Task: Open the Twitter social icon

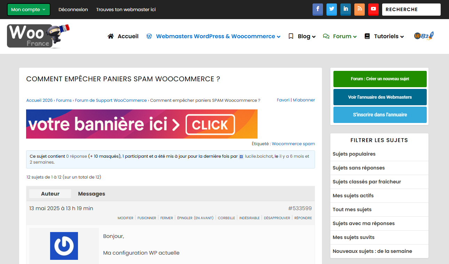Action: (331, 9)
